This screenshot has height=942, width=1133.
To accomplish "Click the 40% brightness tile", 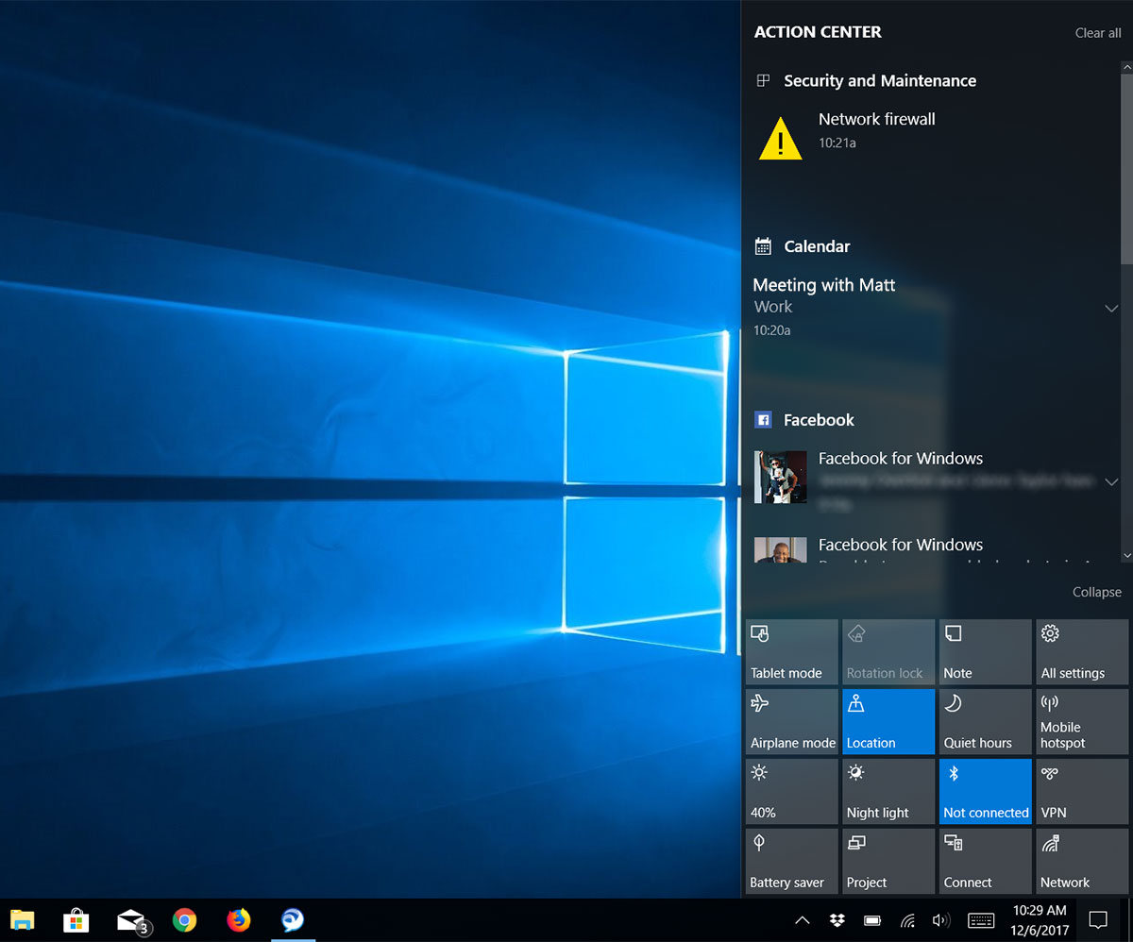I will tap(791, 791).
